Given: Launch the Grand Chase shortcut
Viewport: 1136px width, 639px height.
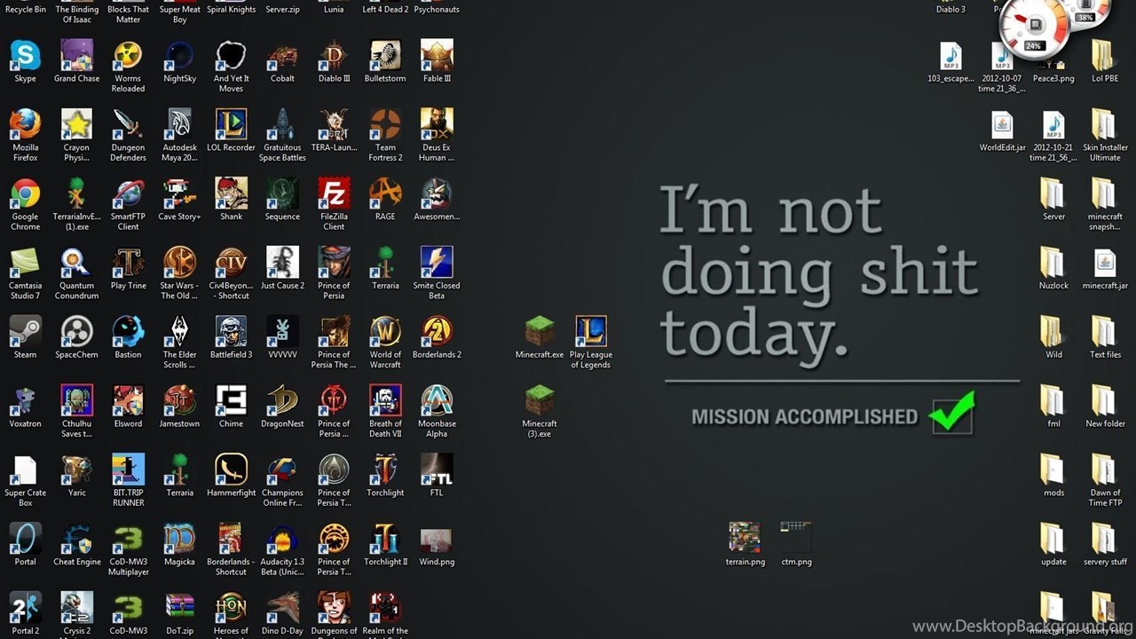Looking at the screenshot, I should point(76,56).
